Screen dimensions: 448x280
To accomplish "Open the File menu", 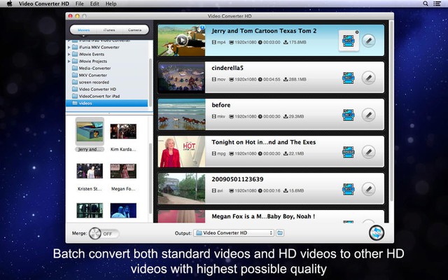I will tap(80, 3).
